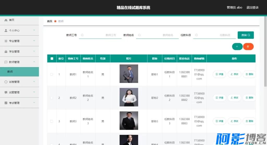
Task: Check the checkbox for row 教师1
Action: pyautogui.click(x=52, y=74)
